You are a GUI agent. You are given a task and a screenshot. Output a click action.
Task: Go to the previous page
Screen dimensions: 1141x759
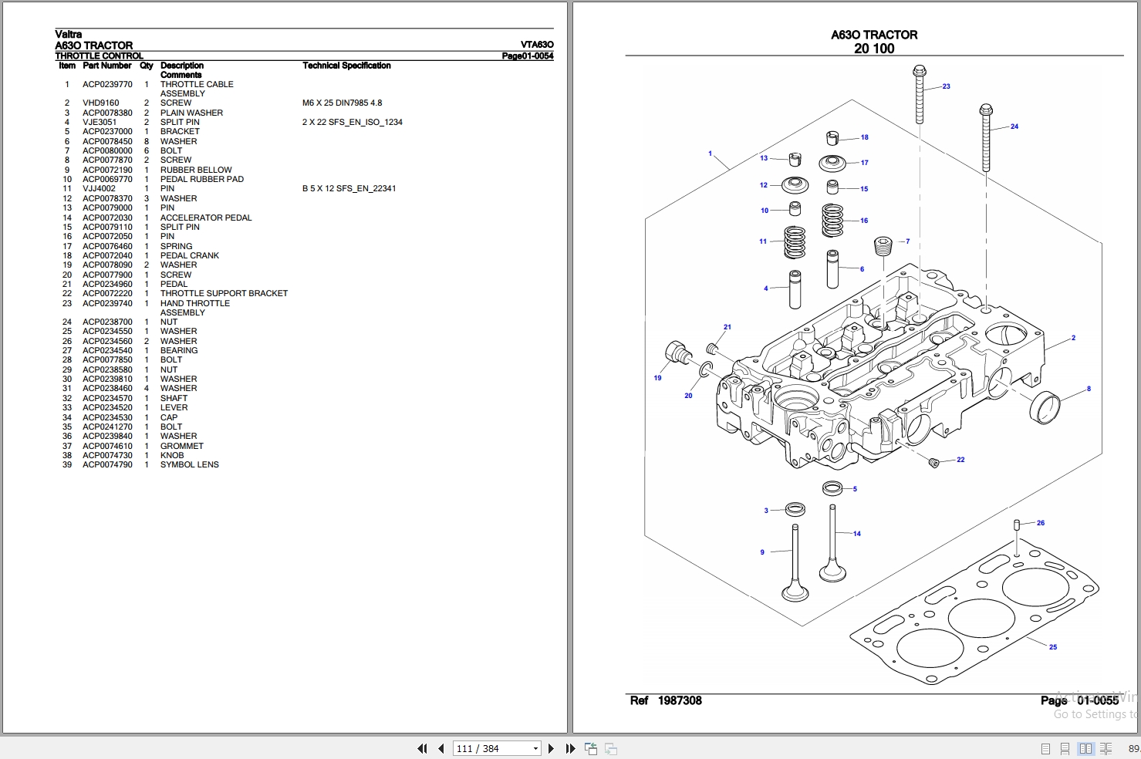pos(441,748)
